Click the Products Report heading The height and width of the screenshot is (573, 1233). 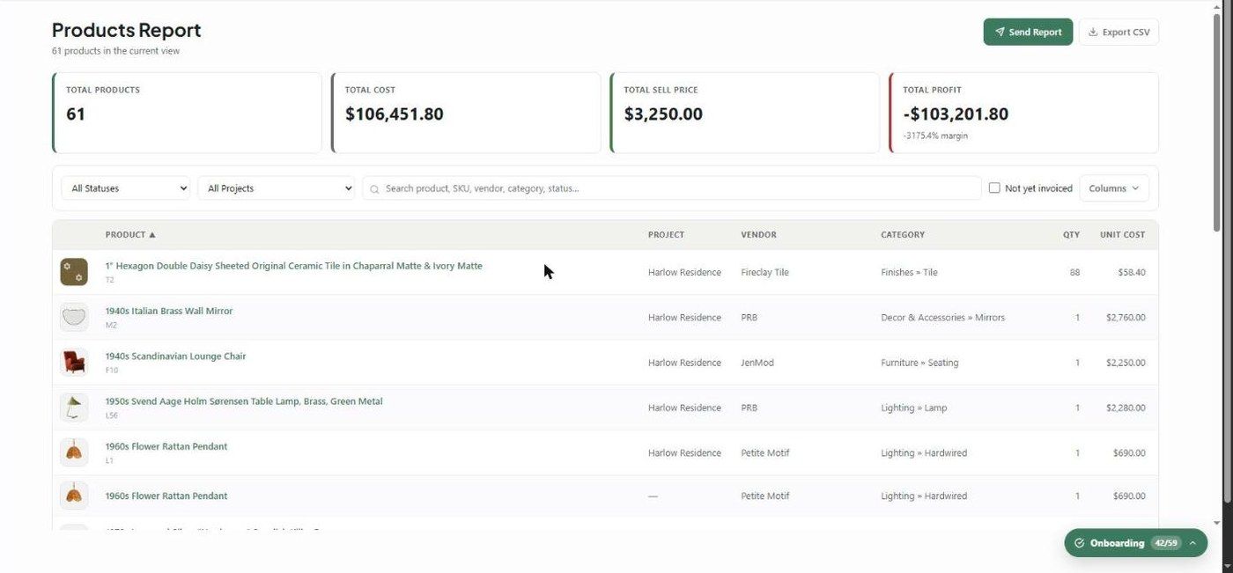[126, 30]
